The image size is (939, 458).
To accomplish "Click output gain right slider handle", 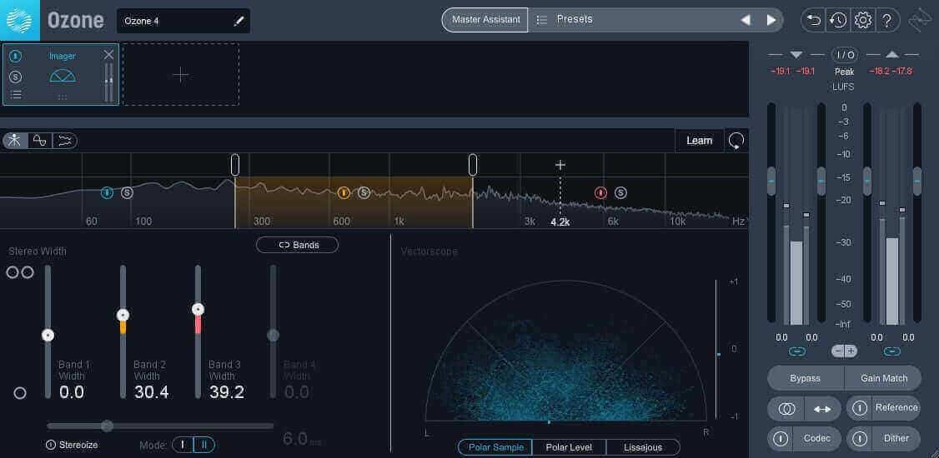I will (916, 181).
